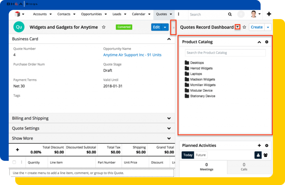Click the plus icon to add line item

(x=18, y=150)
